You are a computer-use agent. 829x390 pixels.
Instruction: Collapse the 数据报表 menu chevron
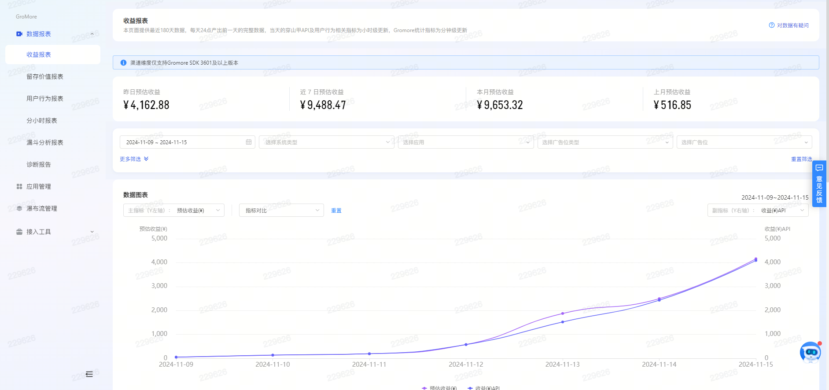[92, 34]
